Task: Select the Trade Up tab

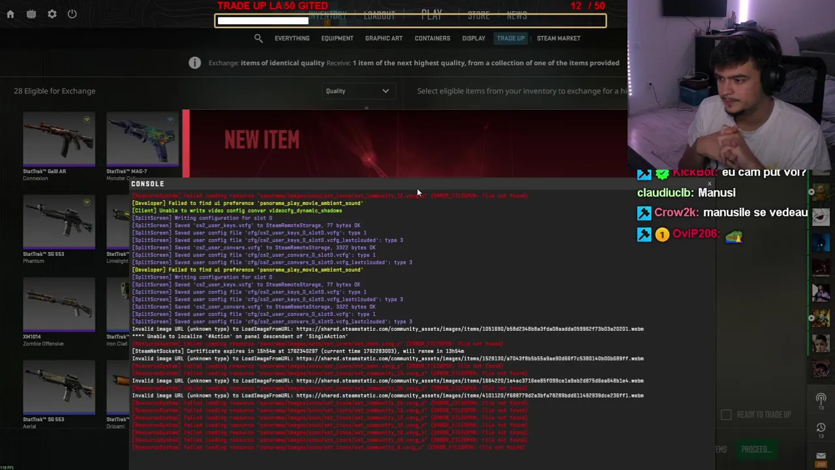Action: [511, 39]
